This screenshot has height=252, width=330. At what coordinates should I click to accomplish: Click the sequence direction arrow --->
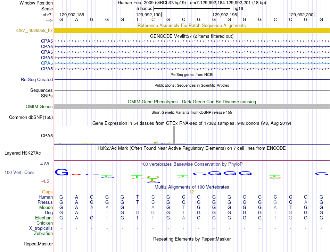(x=49, y=20)
